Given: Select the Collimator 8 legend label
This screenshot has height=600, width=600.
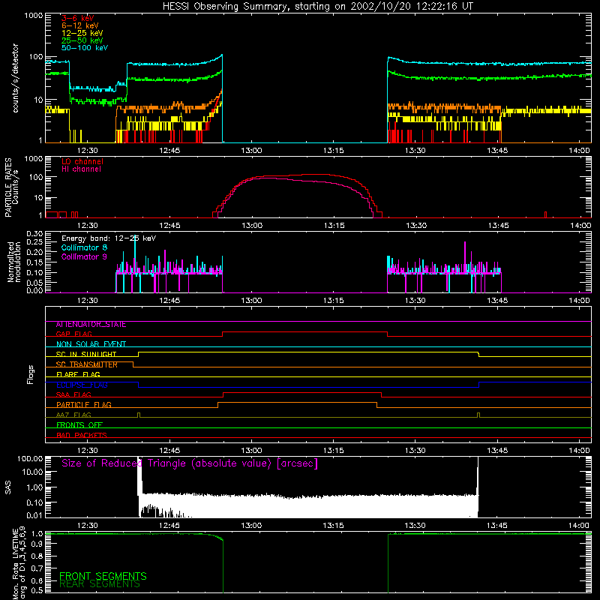Looking at the screenshot, I should 84,247.
